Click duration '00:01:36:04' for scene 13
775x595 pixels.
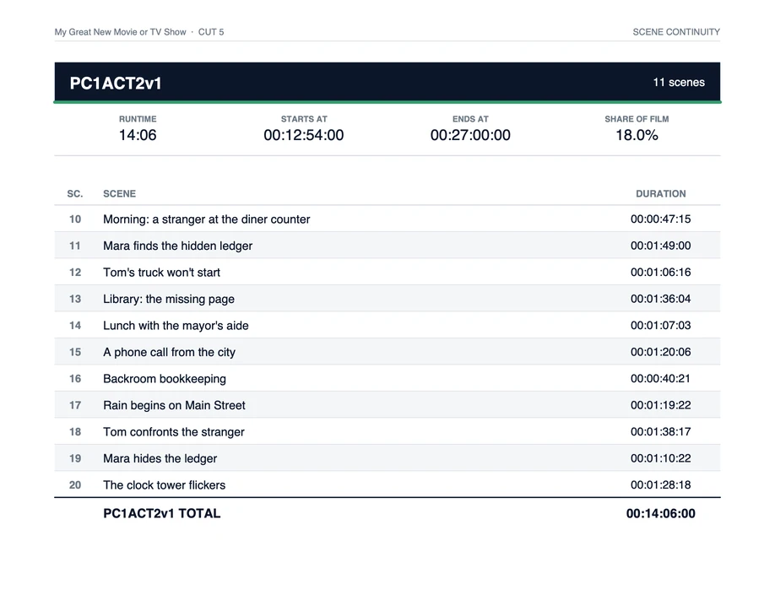[661, 299]
